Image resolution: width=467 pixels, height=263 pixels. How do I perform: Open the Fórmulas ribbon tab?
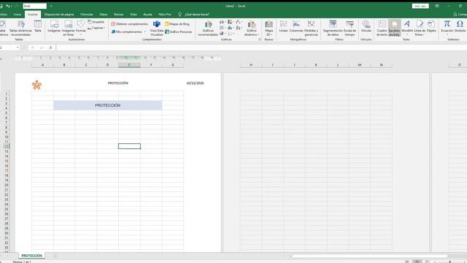click(x=87, y=15)
